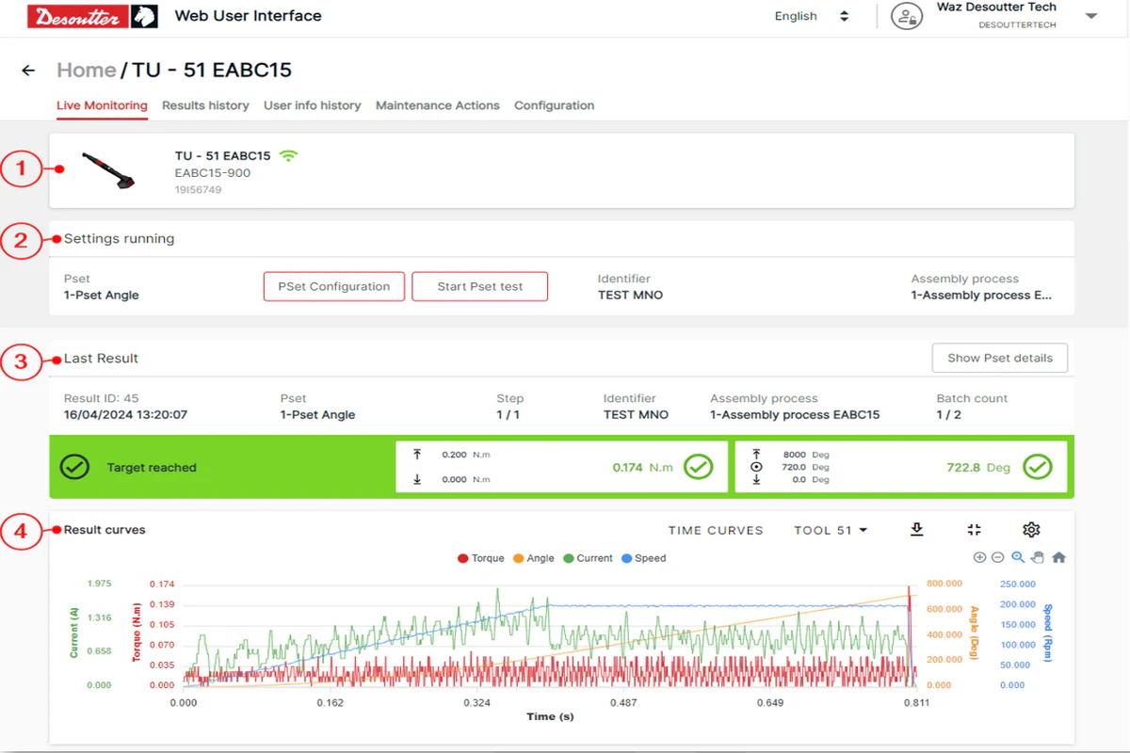Click the 16/04/2024 13:20:07 timestamp

(x=126, y=414)
